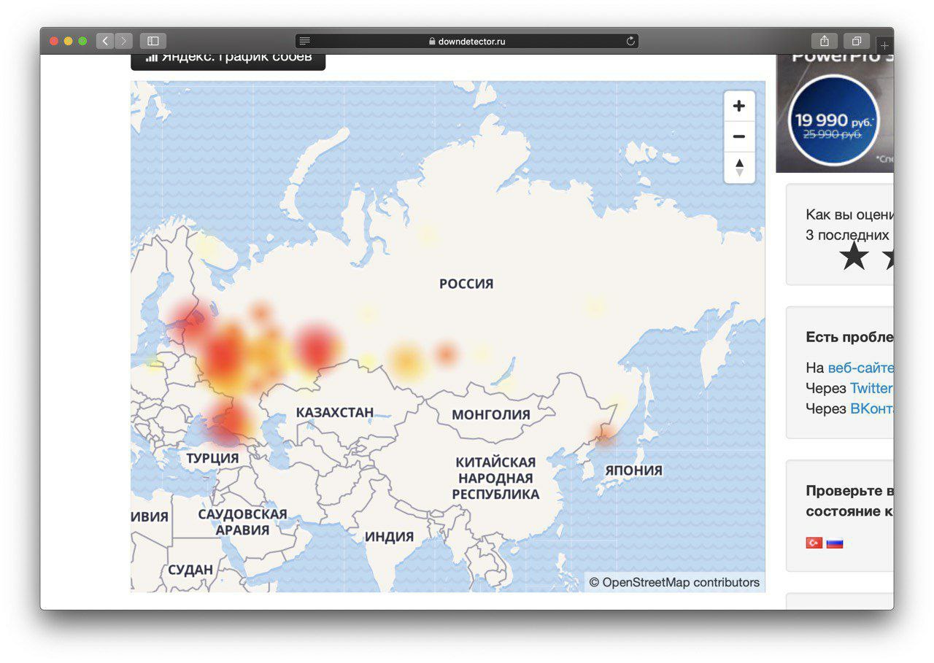Click the МОНГОЛИЯ label on the map
Screen dimensions: 934x663
coord(491,415)
